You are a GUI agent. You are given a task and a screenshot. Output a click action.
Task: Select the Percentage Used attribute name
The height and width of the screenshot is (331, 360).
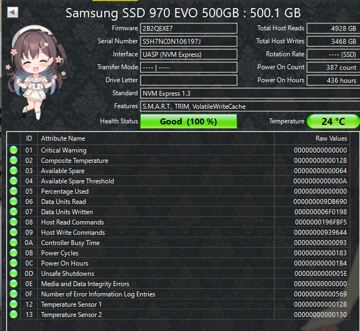(65, 191)
